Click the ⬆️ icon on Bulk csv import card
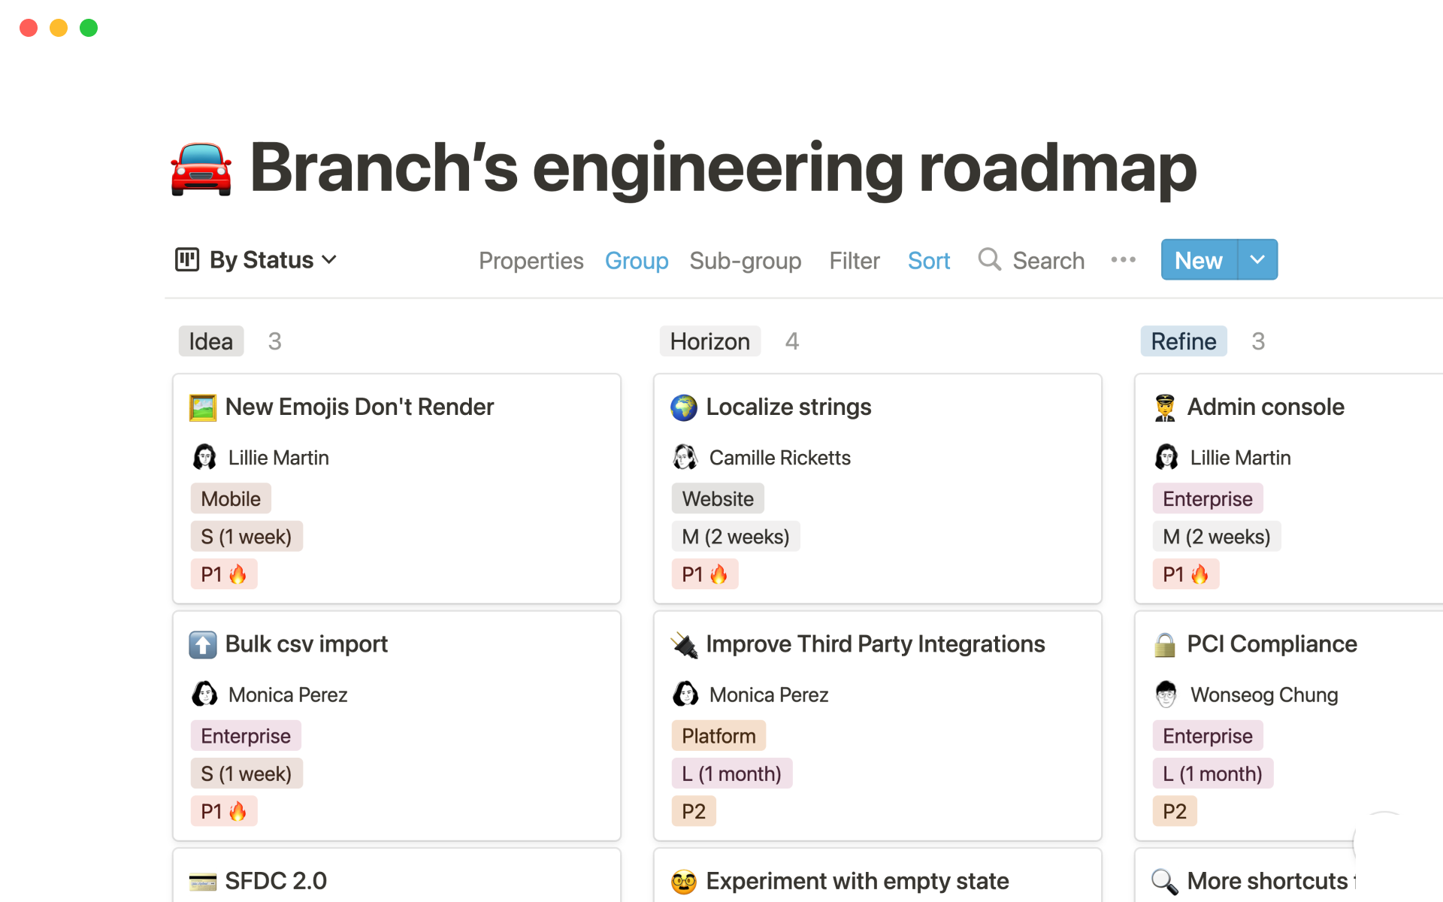 [204, 642]
